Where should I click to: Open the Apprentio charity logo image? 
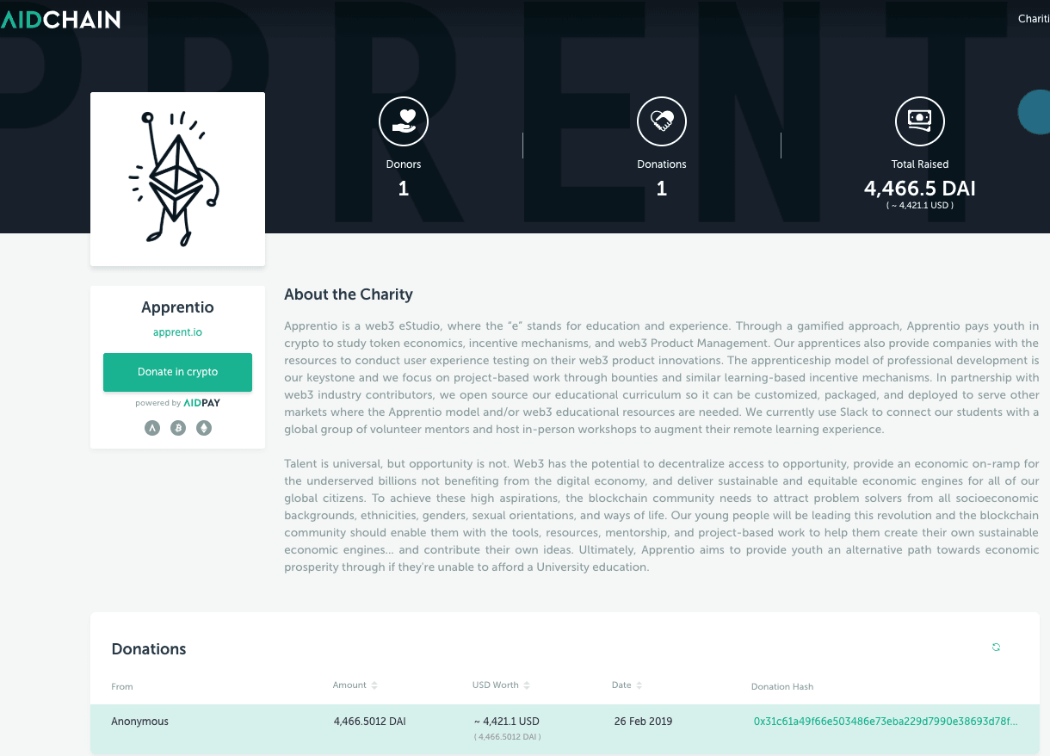[177, 179]
